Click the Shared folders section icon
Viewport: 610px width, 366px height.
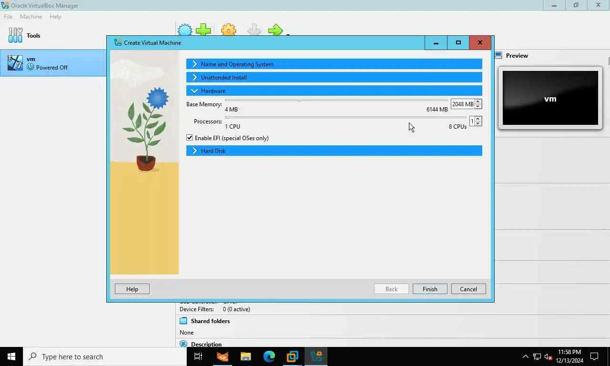183,321
